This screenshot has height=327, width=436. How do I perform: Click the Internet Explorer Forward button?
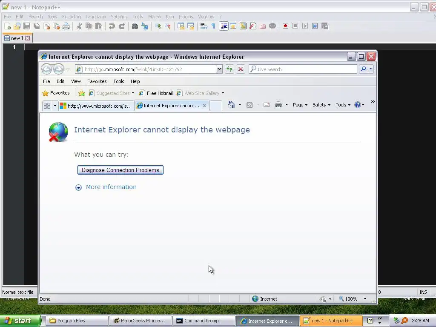(58, 69)
